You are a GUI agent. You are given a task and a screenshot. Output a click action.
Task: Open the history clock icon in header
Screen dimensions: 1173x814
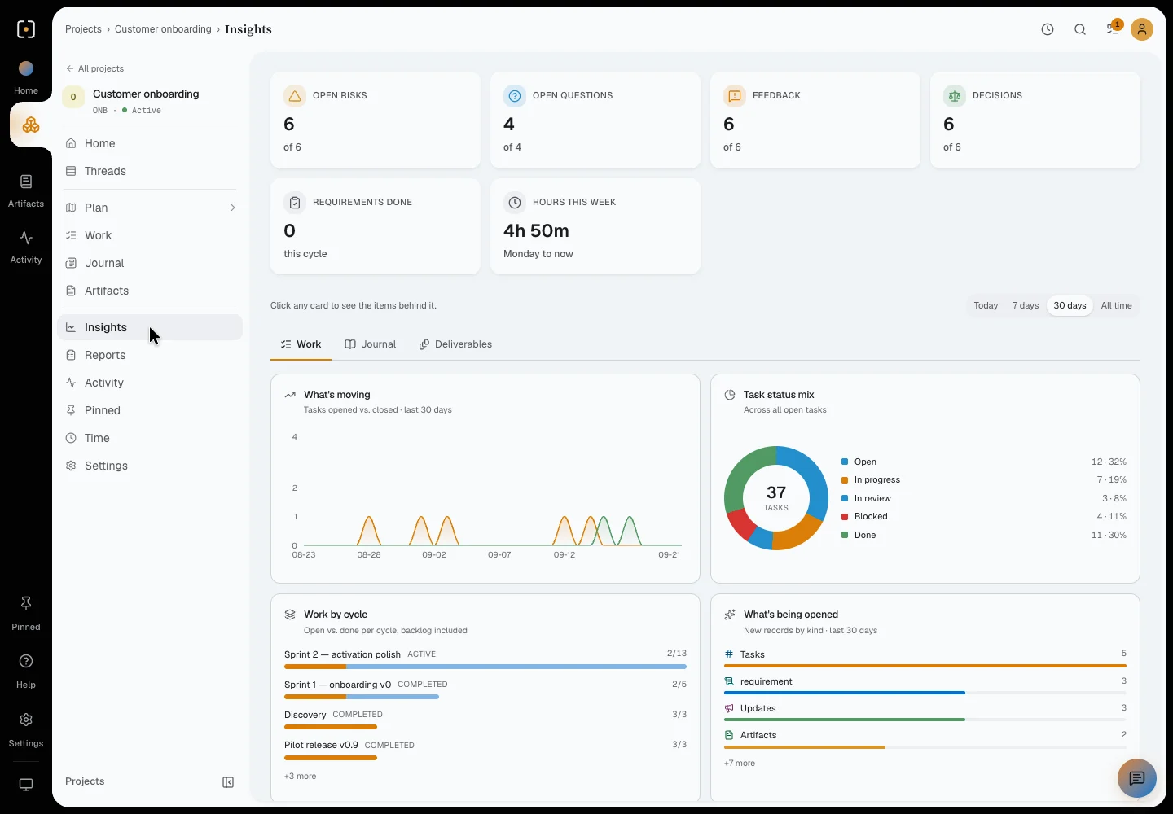click(1048, 29)
